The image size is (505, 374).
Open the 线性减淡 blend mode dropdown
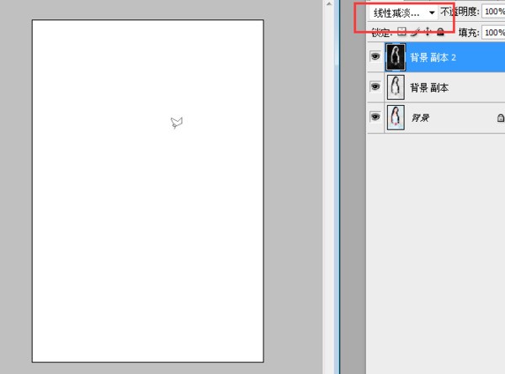[404, 13]
